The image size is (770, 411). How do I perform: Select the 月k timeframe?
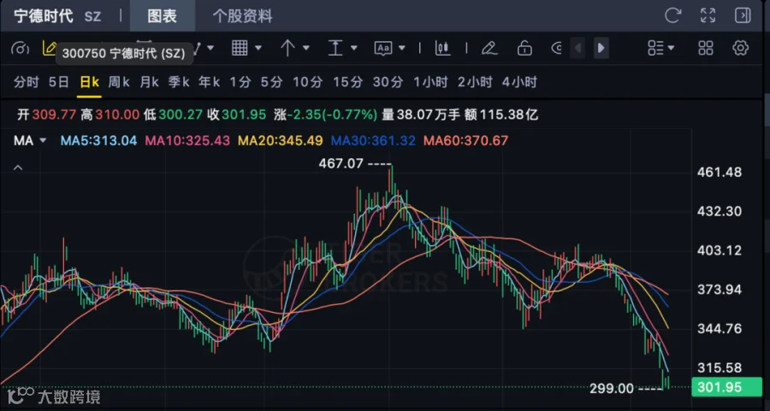coord(149,82)
